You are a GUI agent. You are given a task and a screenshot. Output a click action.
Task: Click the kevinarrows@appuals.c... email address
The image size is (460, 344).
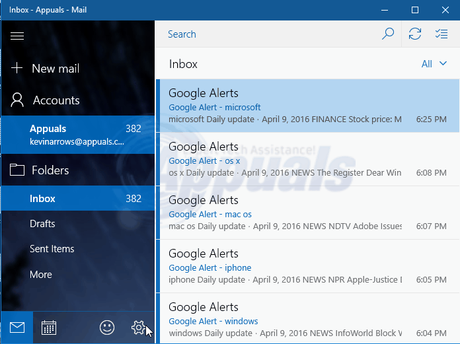point(77,141)
